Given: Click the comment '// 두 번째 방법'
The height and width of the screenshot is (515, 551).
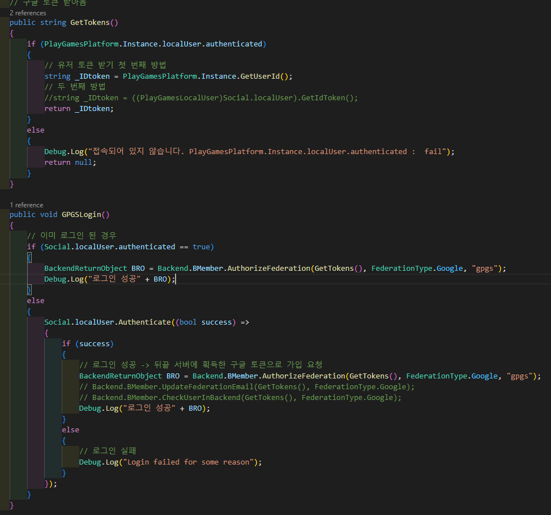Looking at the screenshot, I should click(75, 87).
